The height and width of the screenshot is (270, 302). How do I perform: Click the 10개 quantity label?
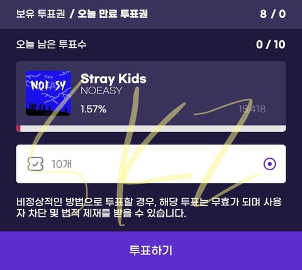coord(62,164)
